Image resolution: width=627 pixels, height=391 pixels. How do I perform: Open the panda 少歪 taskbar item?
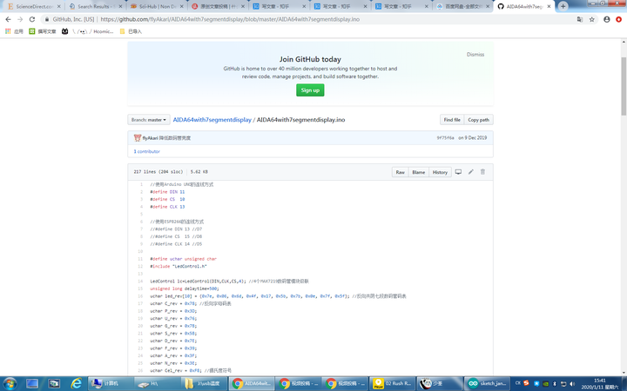pyautogui.click(x=440, y=383)
